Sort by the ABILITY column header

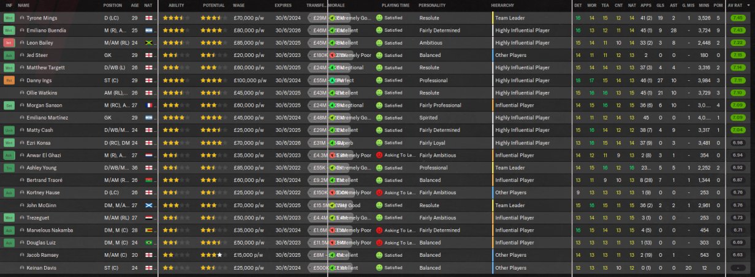176,5
